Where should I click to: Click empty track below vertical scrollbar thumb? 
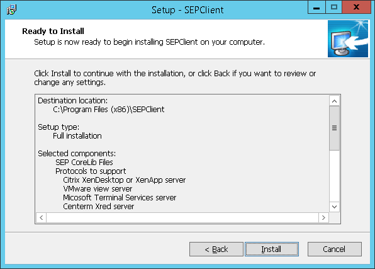(334, 176)
